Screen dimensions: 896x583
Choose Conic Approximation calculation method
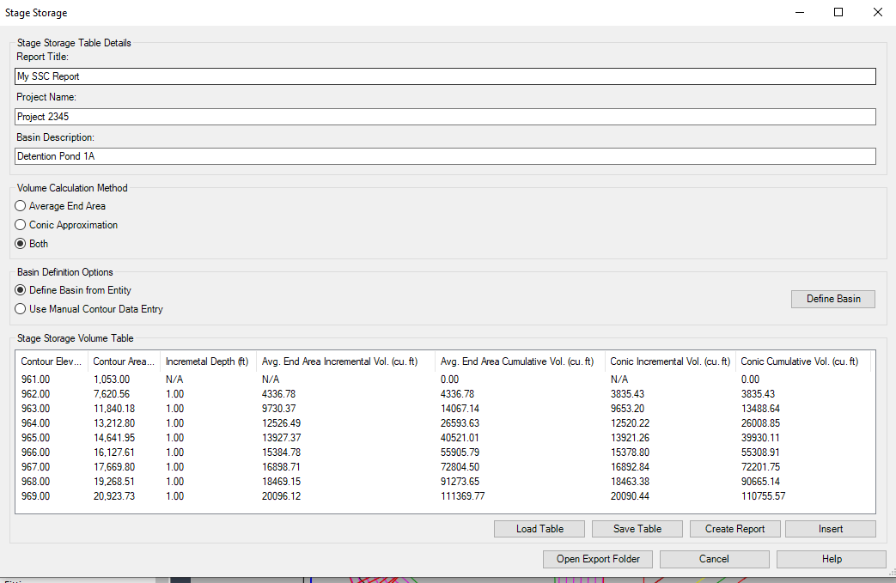pyautogui.click(x=21, y=225)
